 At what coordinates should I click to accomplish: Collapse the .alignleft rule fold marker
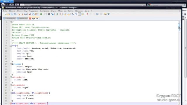11,77
